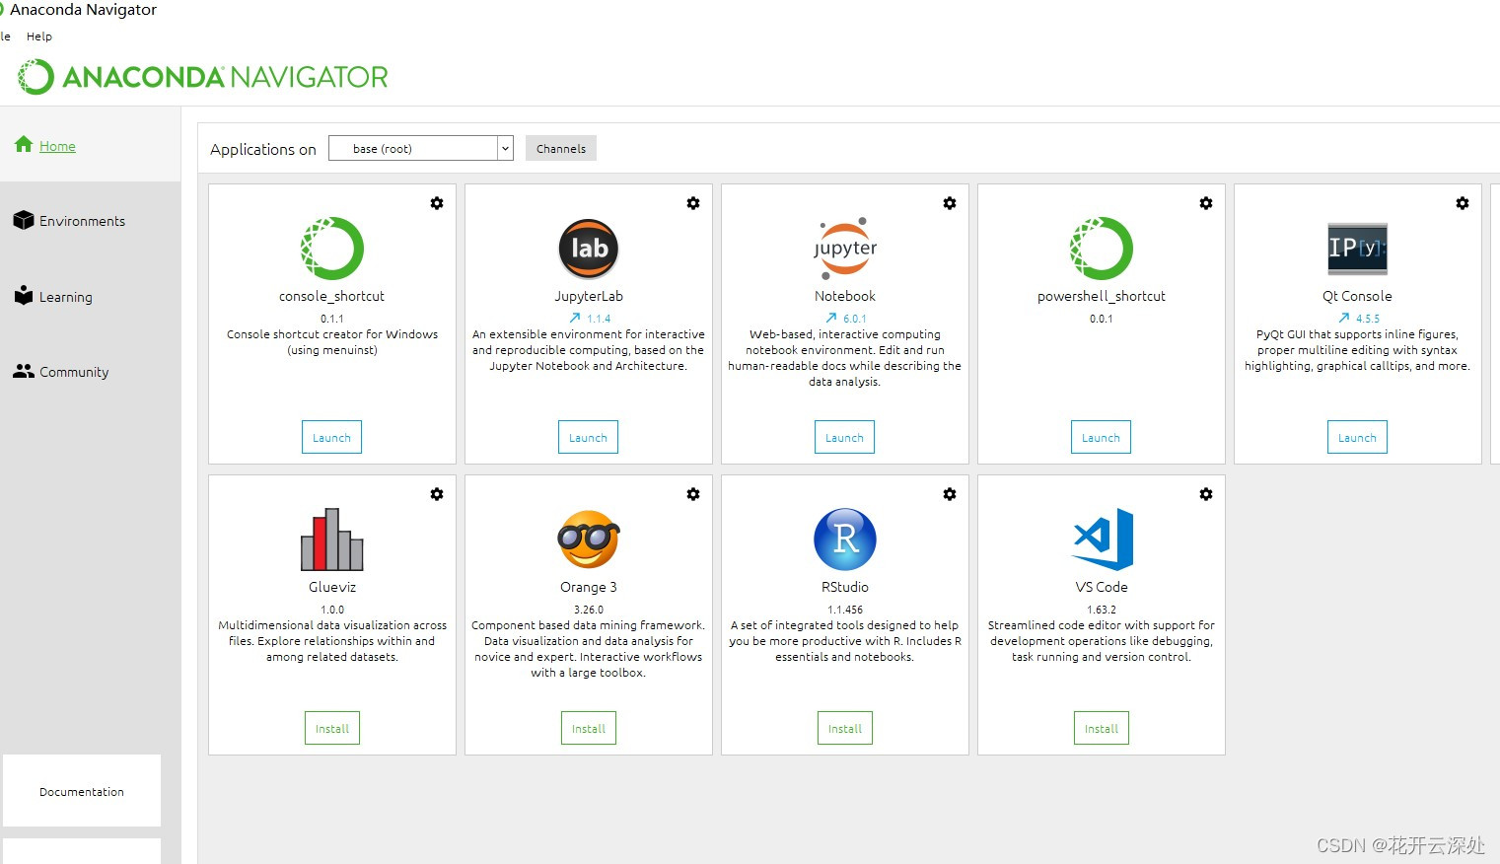Click JupyterLab version 1.1.4 text
The width and height of the screenshot is (1500, 864).
coord(599,319)
